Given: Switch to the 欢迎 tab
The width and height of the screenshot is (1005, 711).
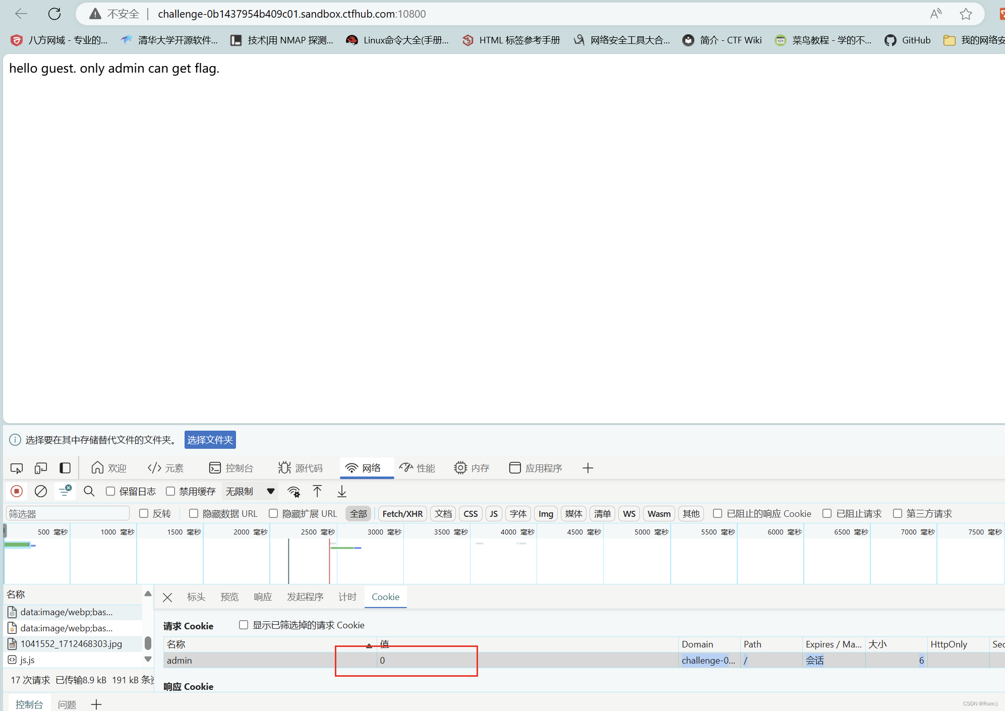Looking at the screenshot, I should pyautogui.click(x=109, y=468).
